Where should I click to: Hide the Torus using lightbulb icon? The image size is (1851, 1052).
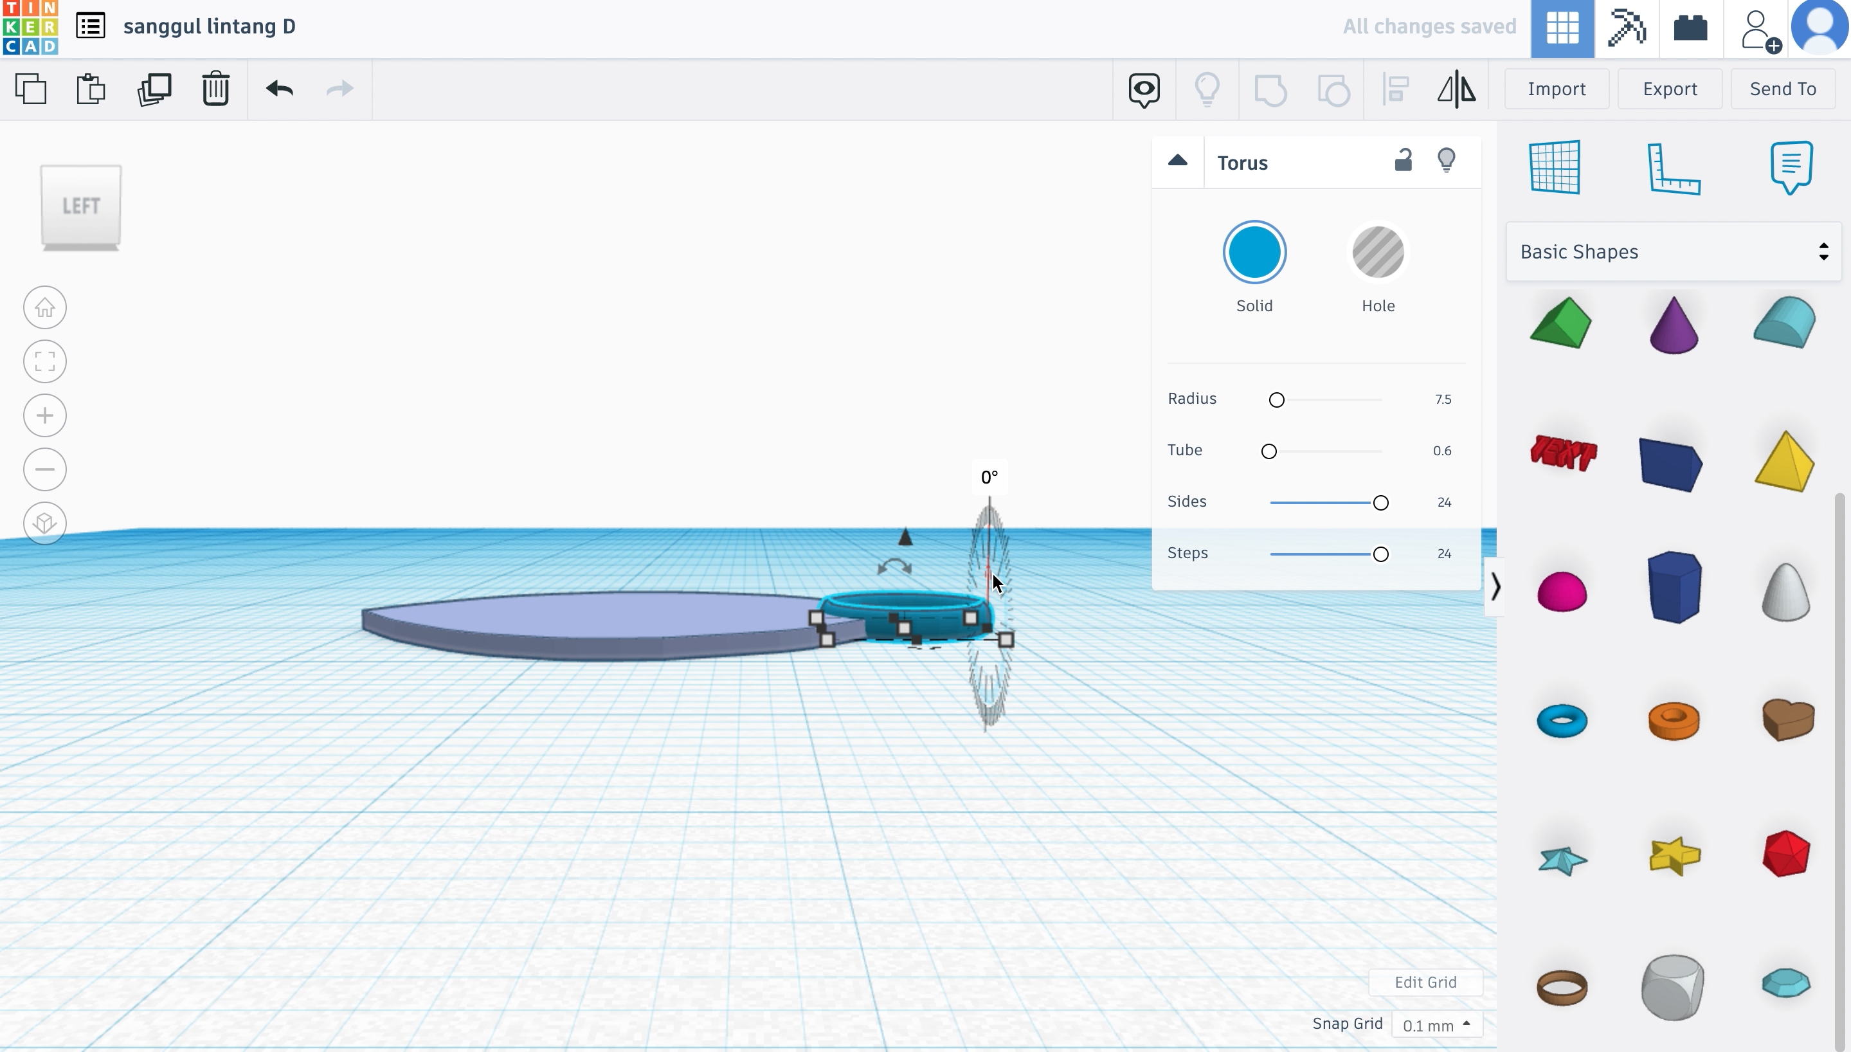(1447, 159)
